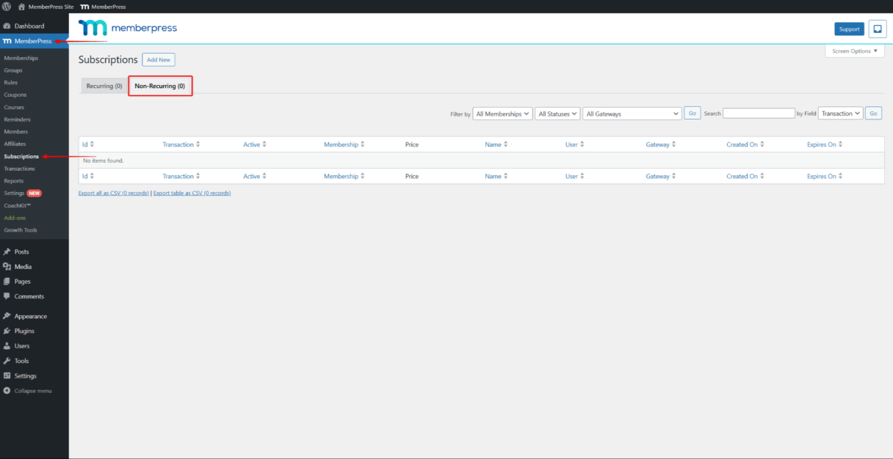Open Transactions in MemberPress submenu
Viewport: 893px width, 459px height.
point(19,169)
